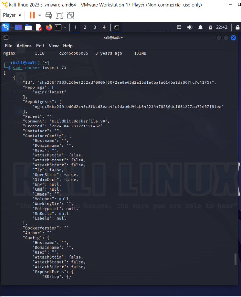Maximize the kali@kali terminal window
This screenshot has width=241, height=297.
coord(226,38)
